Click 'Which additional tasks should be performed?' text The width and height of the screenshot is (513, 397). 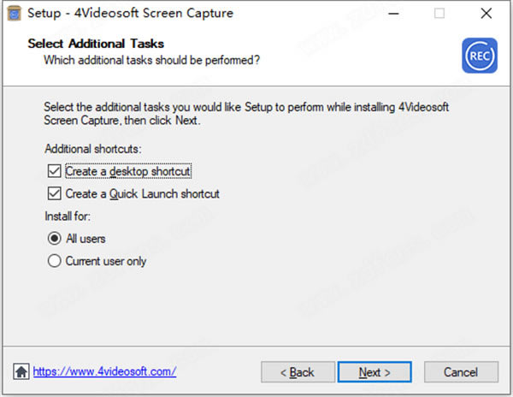152,60
